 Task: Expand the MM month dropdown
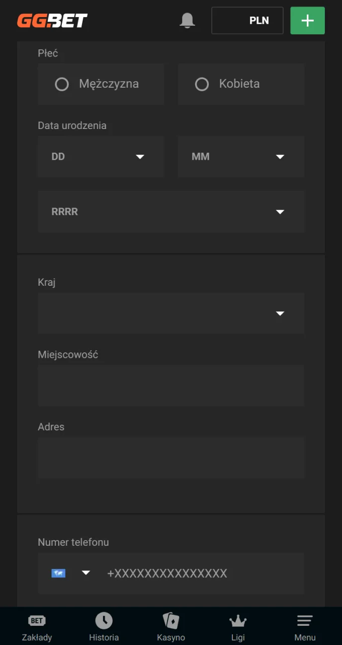pyautogui.click(x=241, y=157)
